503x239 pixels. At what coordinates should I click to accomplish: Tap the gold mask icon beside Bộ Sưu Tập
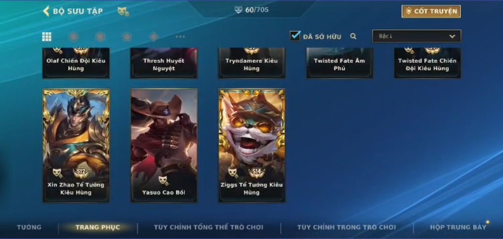click(123, 12)
